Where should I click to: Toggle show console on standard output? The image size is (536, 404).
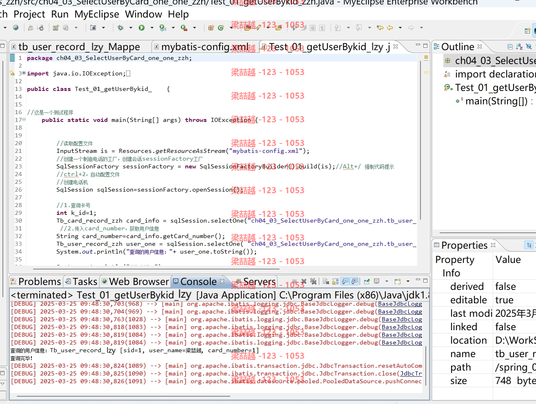click(x=345, y=281)
